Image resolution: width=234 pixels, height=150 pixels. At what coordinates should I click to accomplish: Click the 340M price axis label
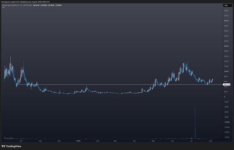click(226, 11)
